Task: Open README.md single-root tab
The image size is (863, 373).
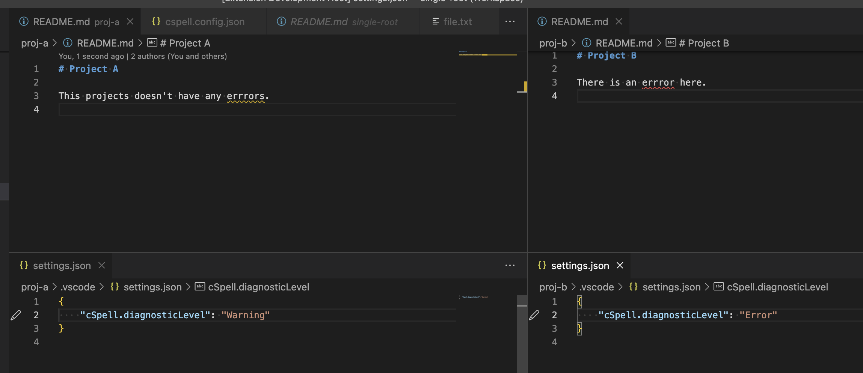Action: 343,22
